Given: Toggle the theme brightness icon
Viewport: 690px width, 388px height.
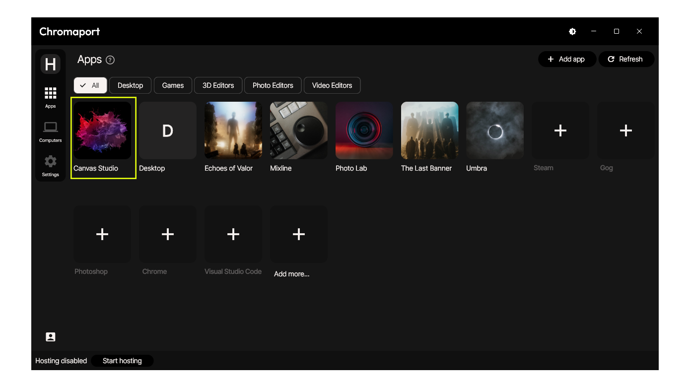Looking at the screenshot, I should pos(572,31).
